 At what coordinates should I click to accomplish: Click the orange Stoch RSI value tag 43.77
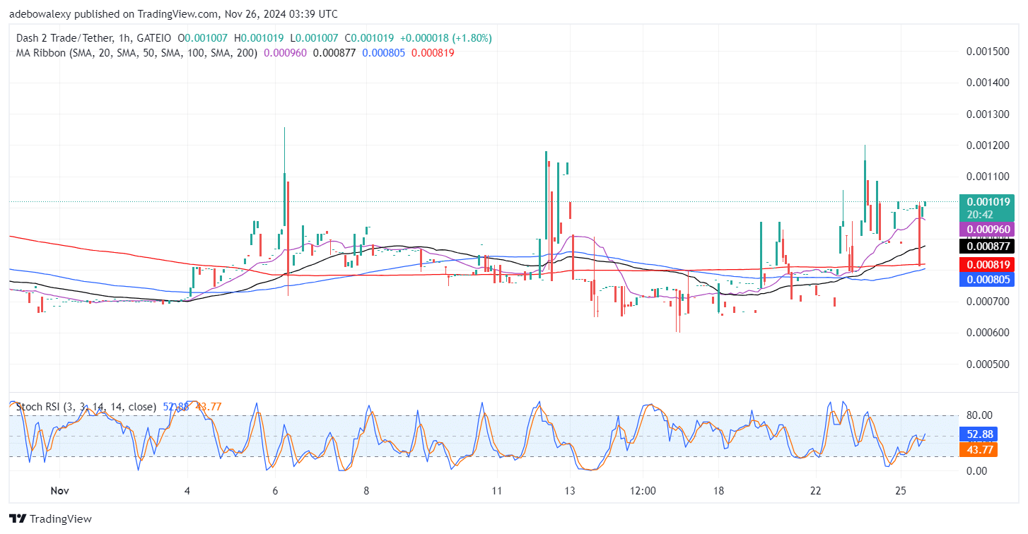tap(978, 449)
